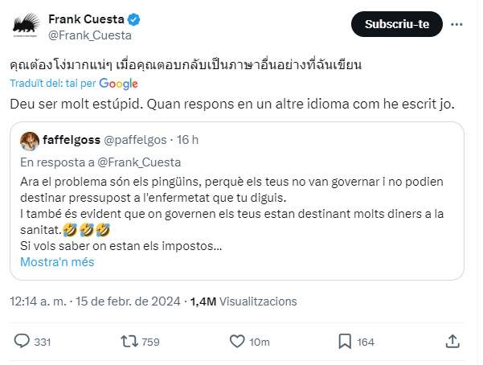The image size is (483, 365).
Task: Open @paffelgos handle in quoted tweet
Action: pyautogui.click(x=135, y=140)
